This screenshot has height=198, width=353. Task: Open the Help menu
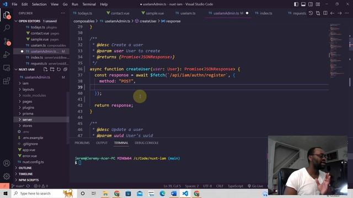pos(104,4)
